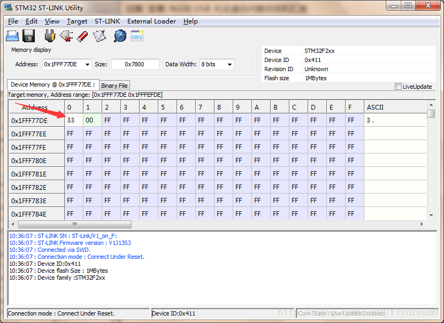Expand the Data Width 8 bits dropdown
Screen dimensions: 444x323
pos(229,65)
